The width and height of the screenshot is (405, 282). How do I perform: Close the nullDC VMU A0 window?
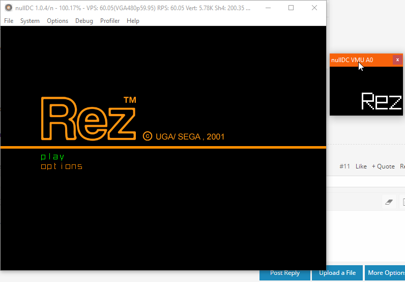(x=397, y=60)
